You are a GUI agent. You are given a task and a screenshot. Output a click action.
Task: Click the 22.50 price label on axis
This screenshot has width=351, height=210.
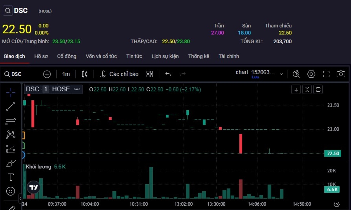[333, 154]
